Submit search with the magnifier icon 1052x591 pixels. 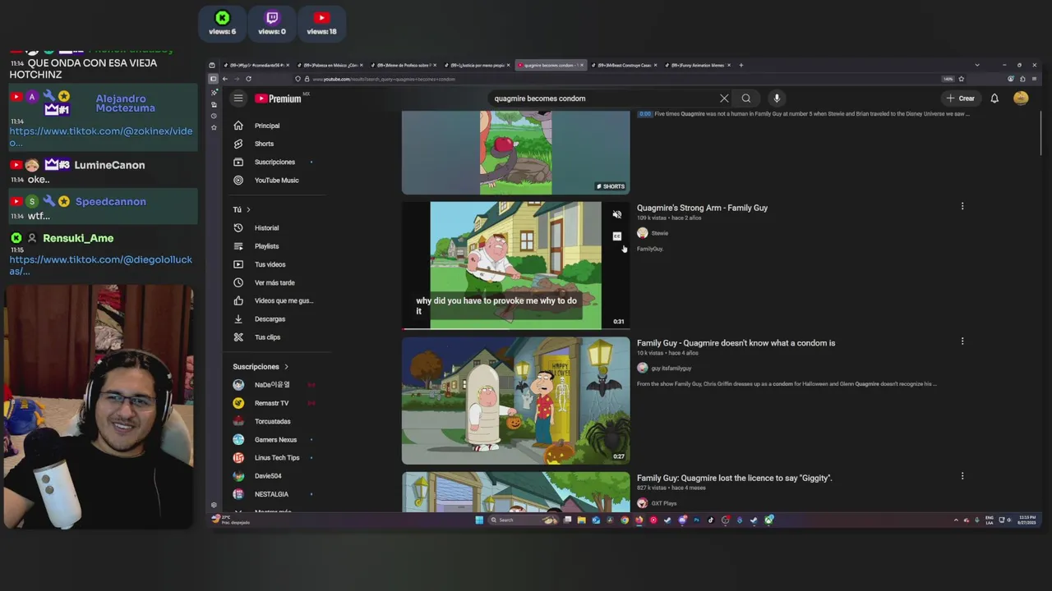(746, 98)
